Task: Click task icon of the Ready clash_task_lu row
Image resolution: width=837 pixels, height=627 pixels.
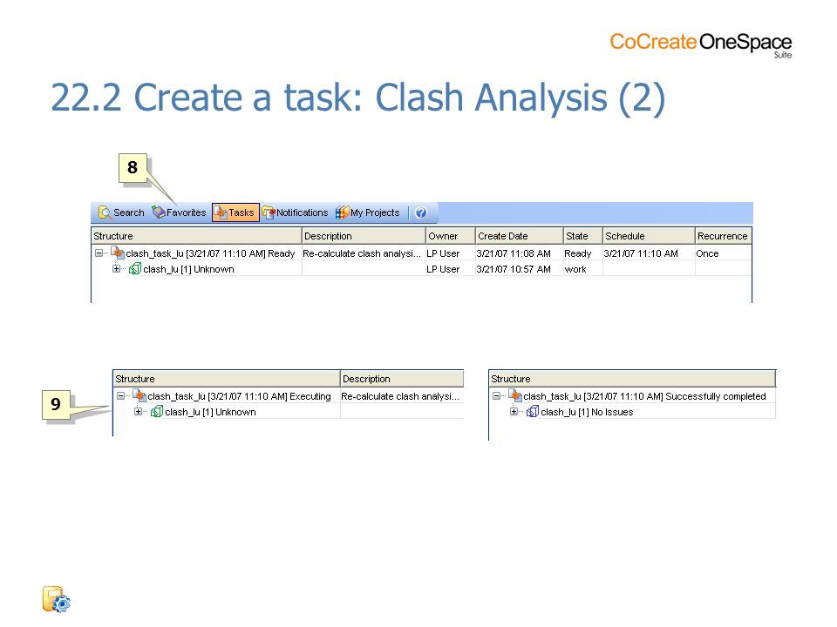Action: point(118,253)
